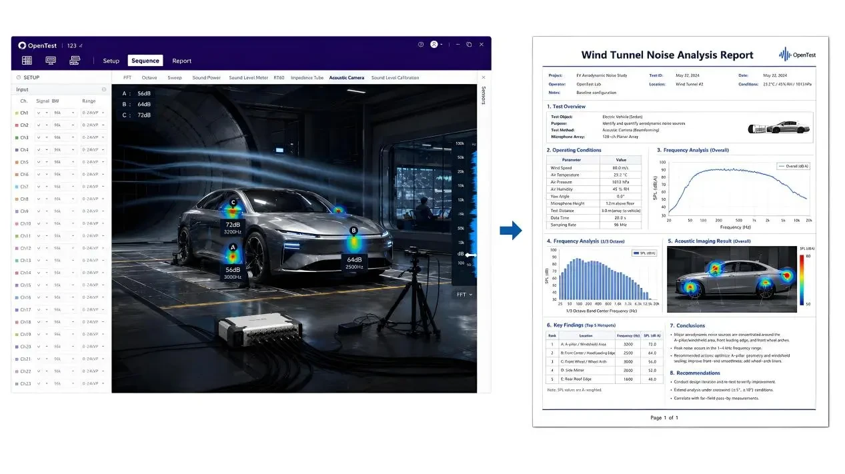Select the Sound Power tab
Image resolution: width=845 pixels, height=474 pixels.
(x=207, y=78)
